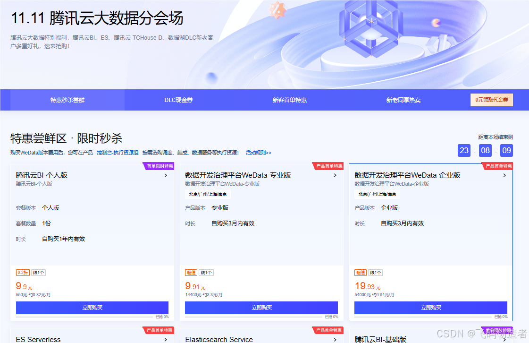The height and width of the screenshot is (343, 529).
Task: Buy 腾讯云BI-个人版 with 立即购买
Action: tap(92, 308)
